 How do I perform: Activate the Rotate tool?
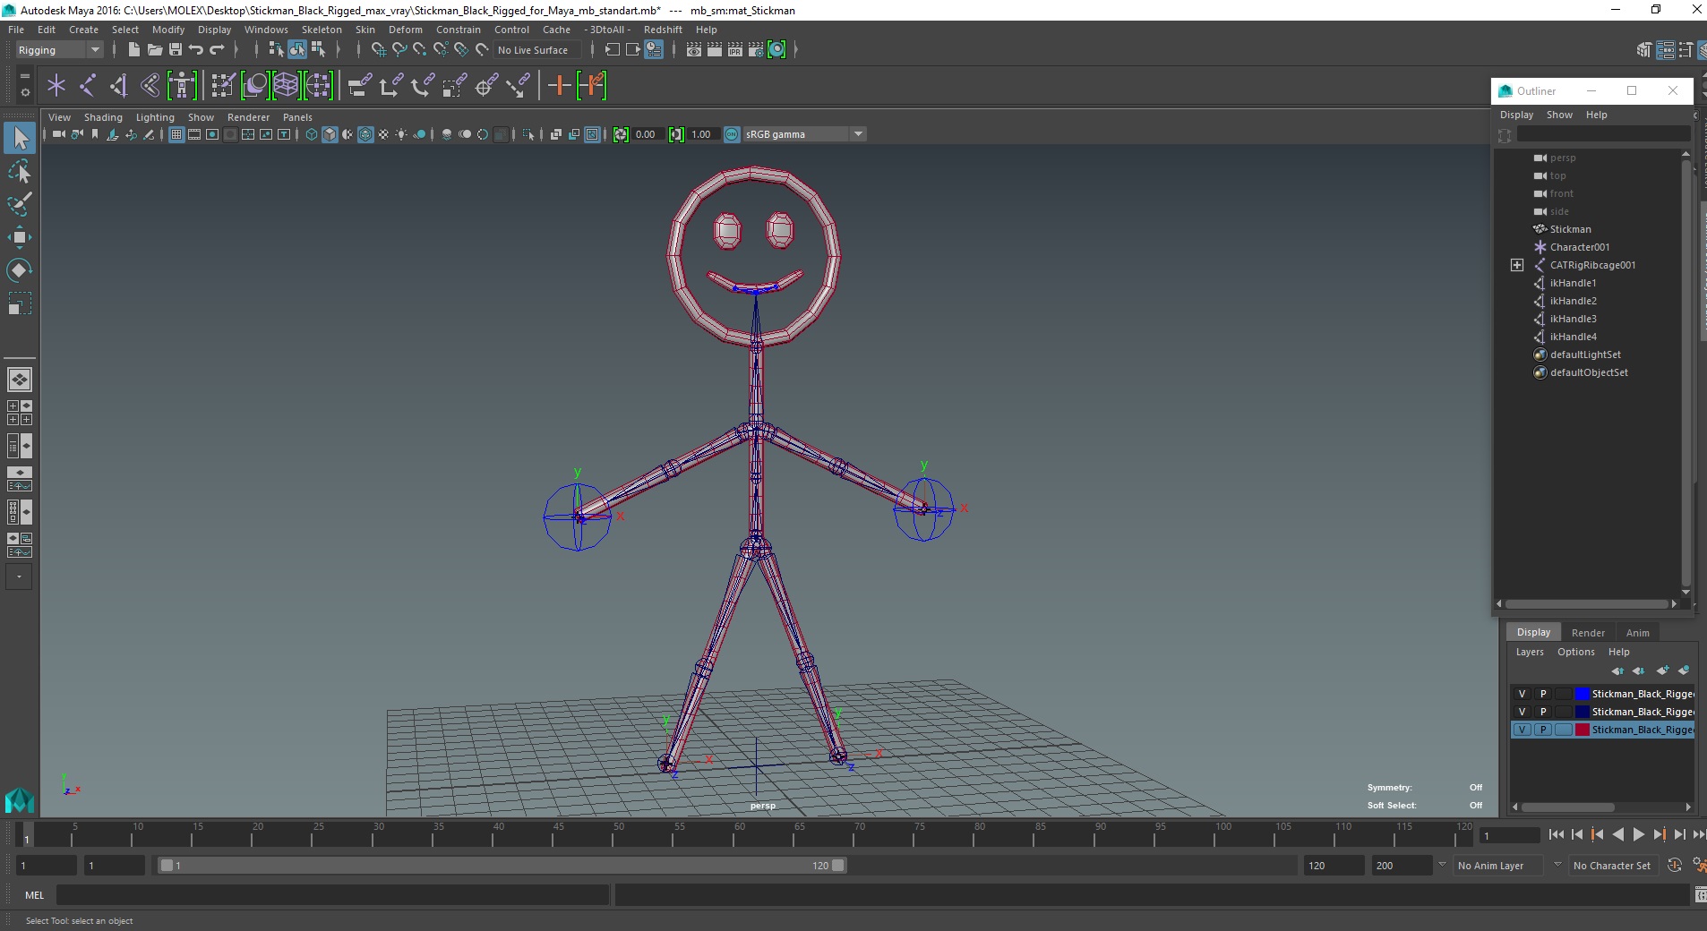20,270
